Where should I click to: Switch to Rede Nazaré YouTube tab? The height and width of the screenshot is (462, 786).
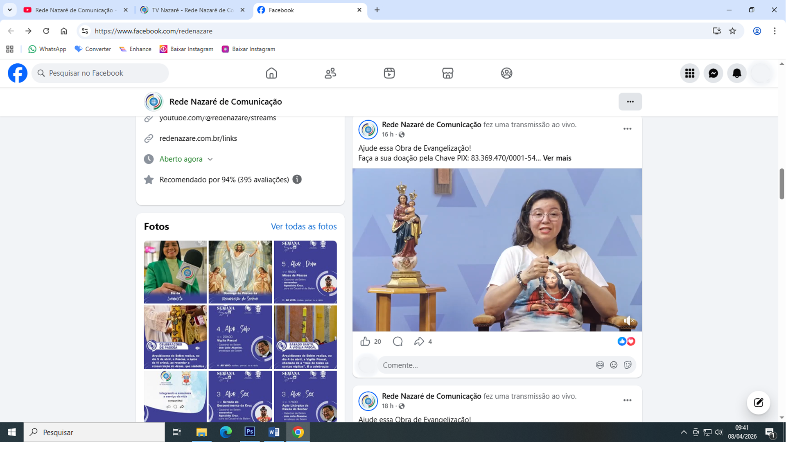pos(74,10)
